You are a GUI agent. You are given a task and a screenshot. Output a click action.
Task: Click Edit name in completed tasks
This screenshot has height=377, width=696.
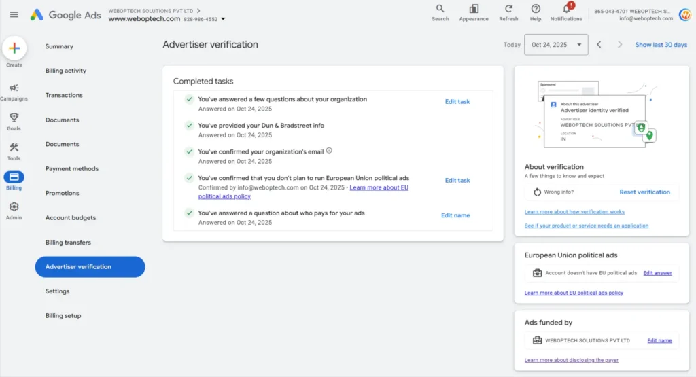[x=455, y=215]
